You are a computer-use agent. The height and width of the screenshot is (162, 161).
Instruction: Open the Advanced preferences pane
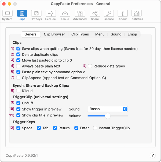[x=80, y=15]
